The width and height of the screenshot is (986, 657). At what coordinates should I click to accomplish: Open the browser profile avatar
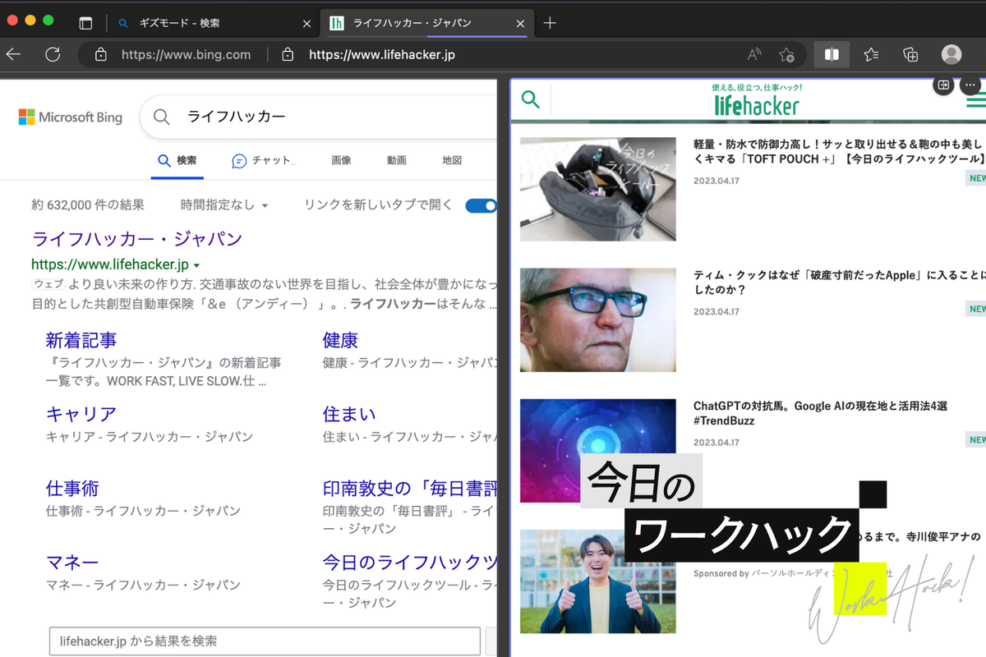pyautogui.click(x=951, y=54)
